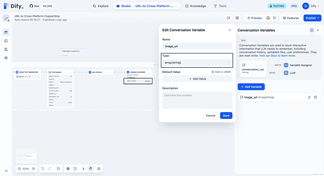This screenshot has width=324, height=176.
Task: Open the ENV environment variables button
Action: 237,18
